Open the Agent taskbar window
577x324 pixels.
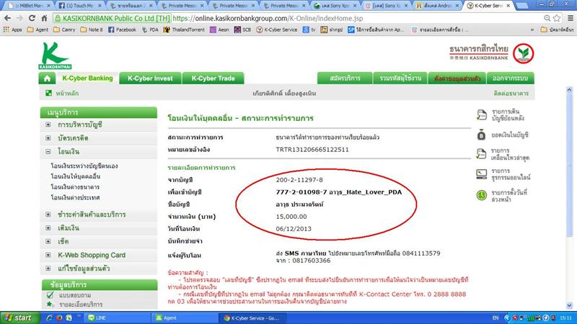(x=185, y=318)
